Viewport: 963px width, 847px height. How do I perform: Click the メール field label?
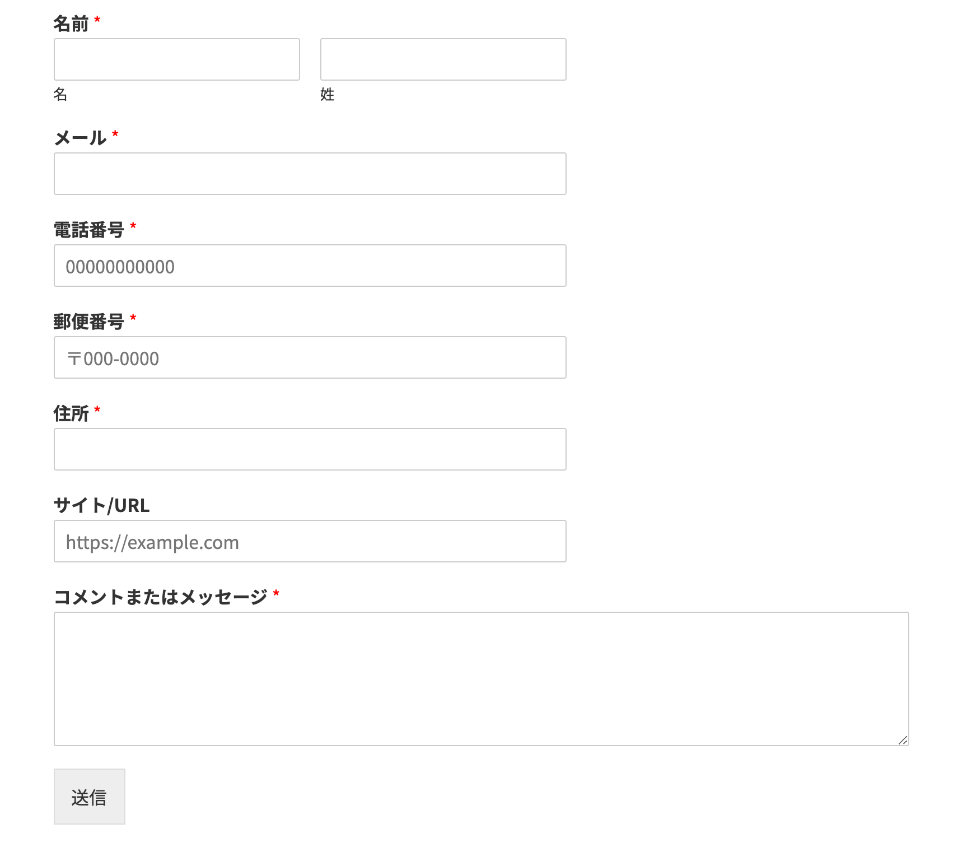tap(80, 136)
